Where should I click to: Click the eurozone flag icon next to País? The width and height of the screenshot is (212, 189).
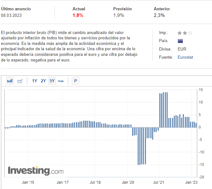point(180,41)
